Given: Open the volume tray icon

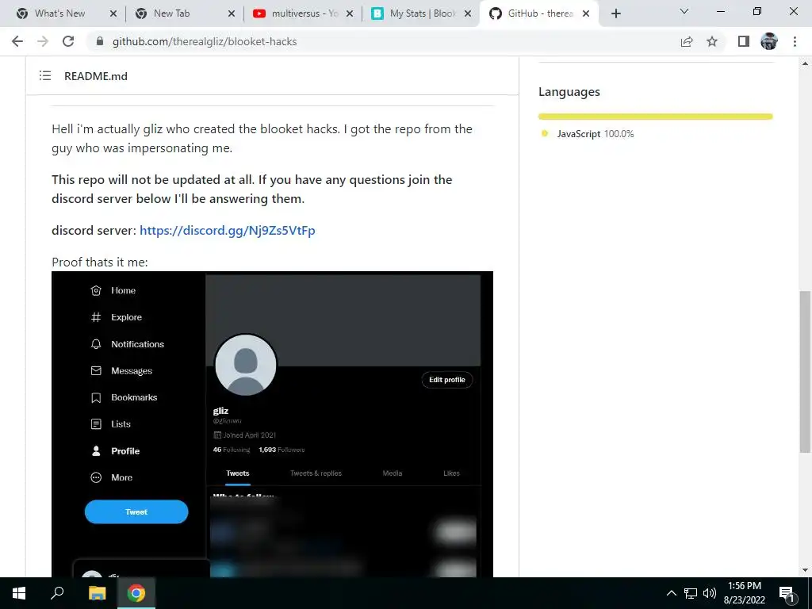Looking at the screenshot, I should point(710,593).
